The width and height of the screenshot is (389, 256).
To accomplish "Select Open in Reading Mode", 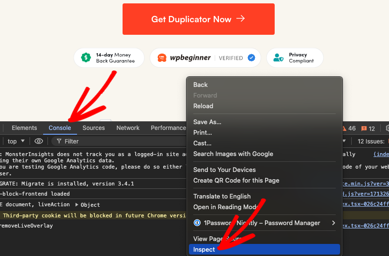I will click(265, 207).
